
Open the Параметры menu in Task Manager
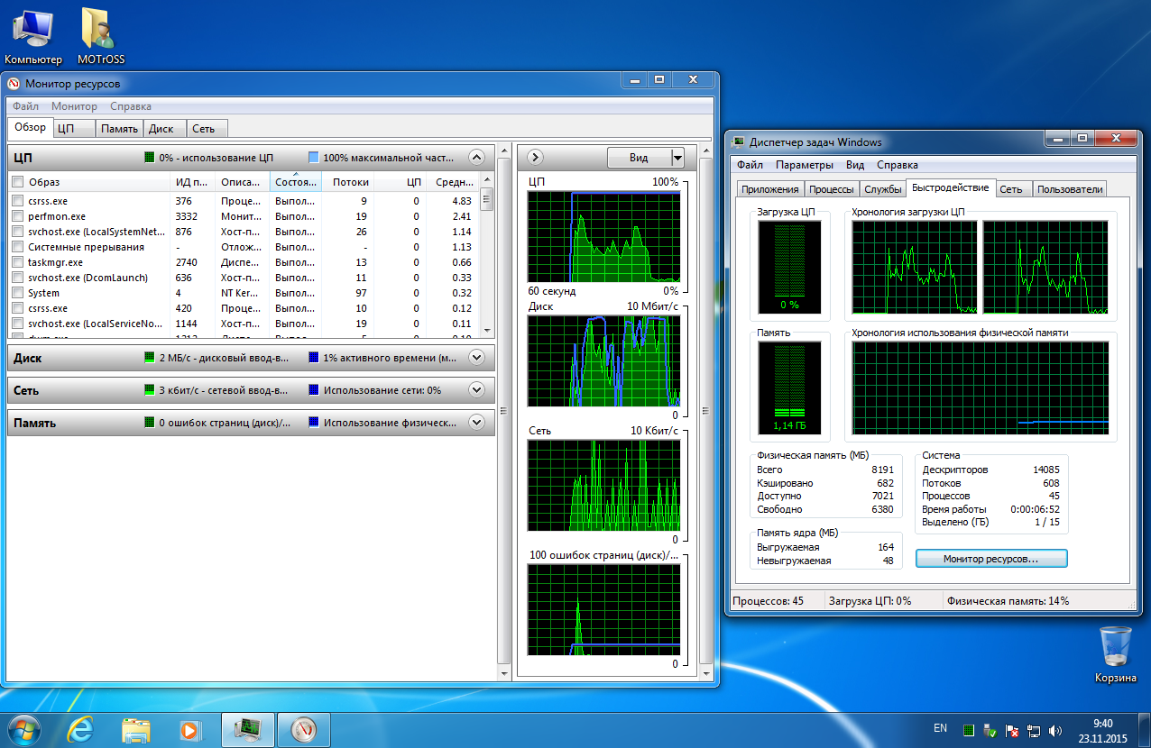(x=805, y=165)
